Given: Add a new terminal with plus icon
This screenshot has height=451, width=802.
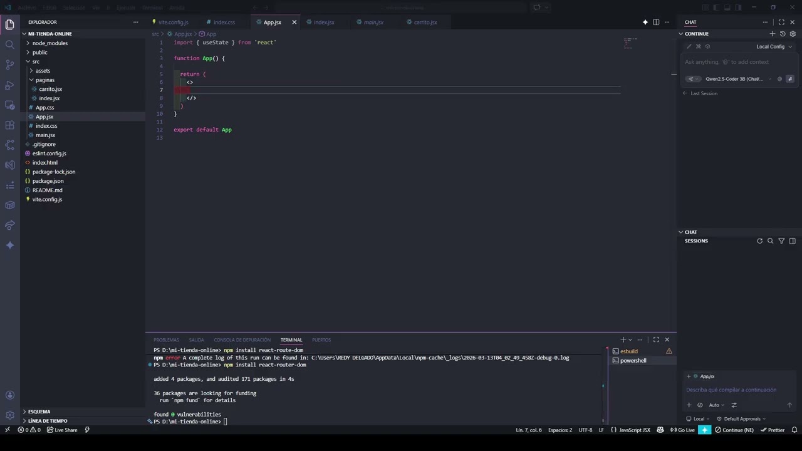Looking at the screenshot, I should [x=623, y=340].
